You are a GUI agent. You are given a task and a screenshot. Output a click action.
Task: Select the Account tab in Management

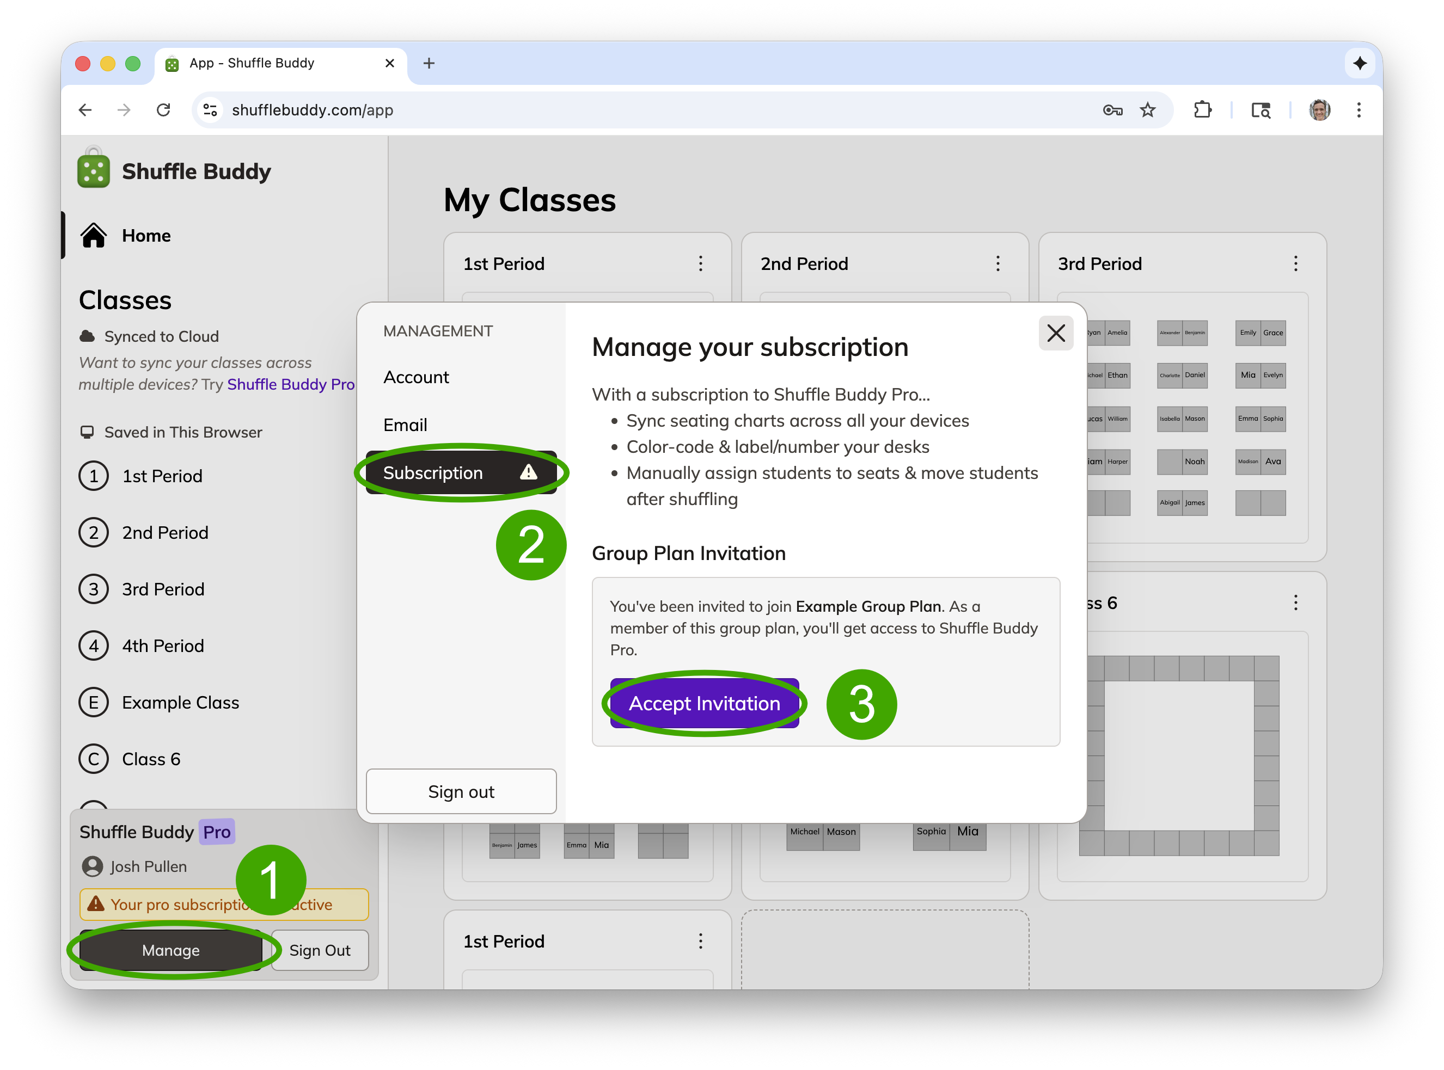[x=416, y=378]
